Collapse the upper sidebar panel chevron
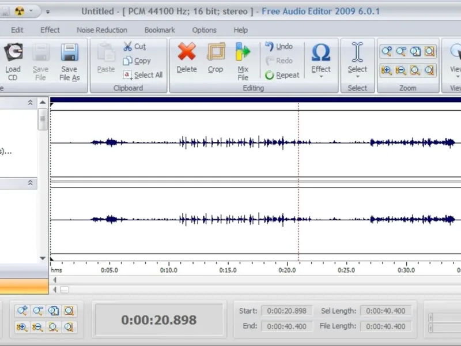 [30, 103]
